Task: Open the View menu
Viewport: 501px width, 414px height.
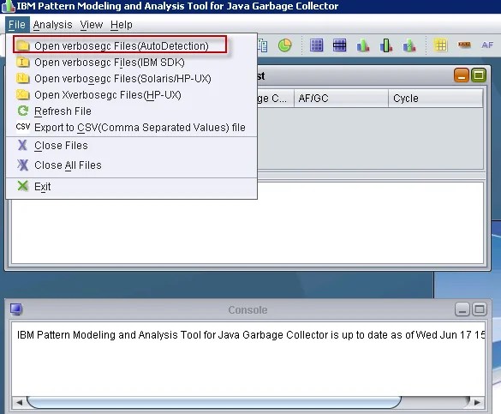Action: [92, 25]
